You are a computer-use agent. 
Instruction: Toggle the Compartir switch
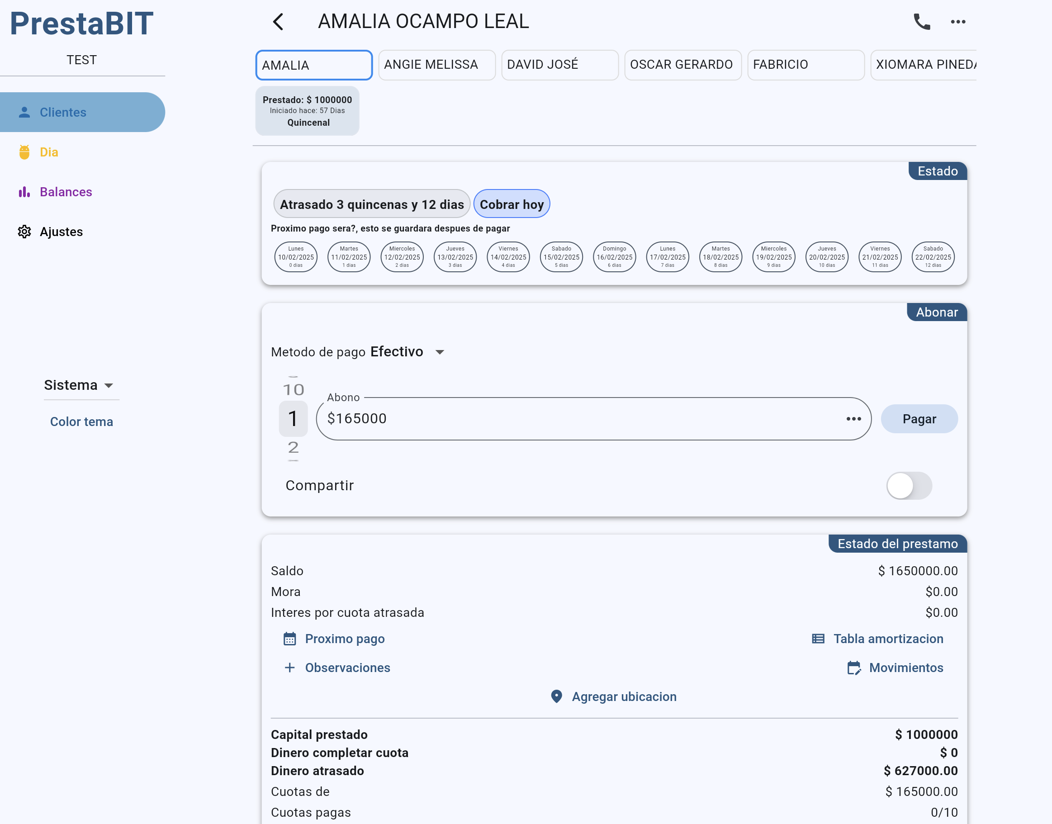click(x=909, y=485)
